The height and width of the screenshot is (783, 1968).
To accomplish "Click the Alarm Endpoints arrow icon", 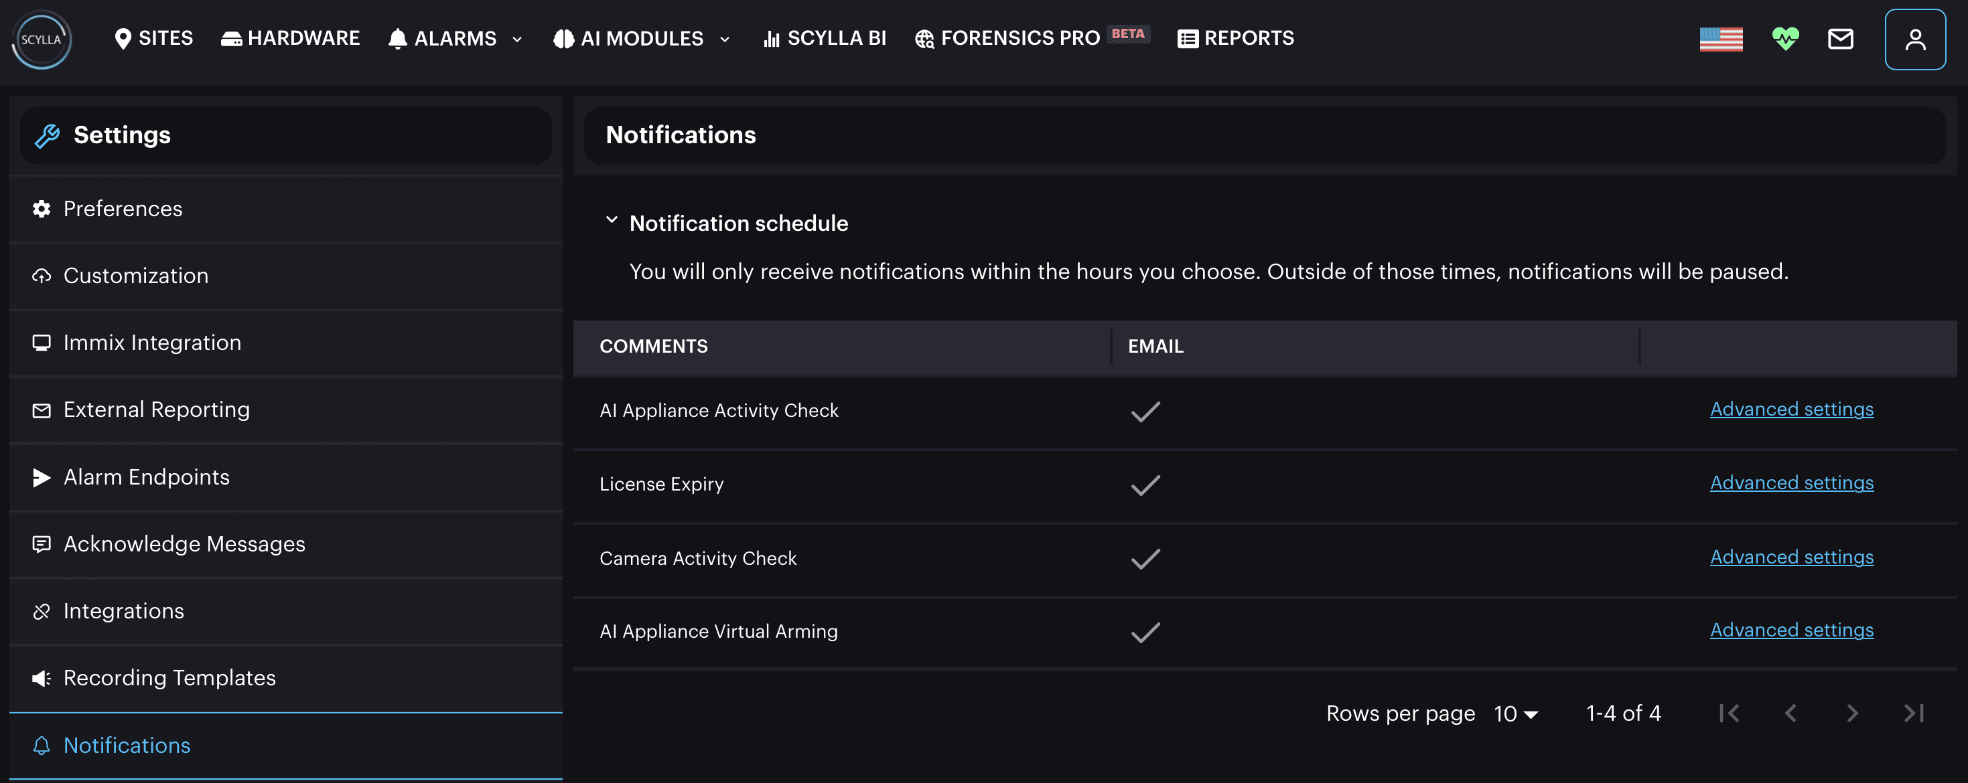I will pyautogui.click(x=42, y=478).
